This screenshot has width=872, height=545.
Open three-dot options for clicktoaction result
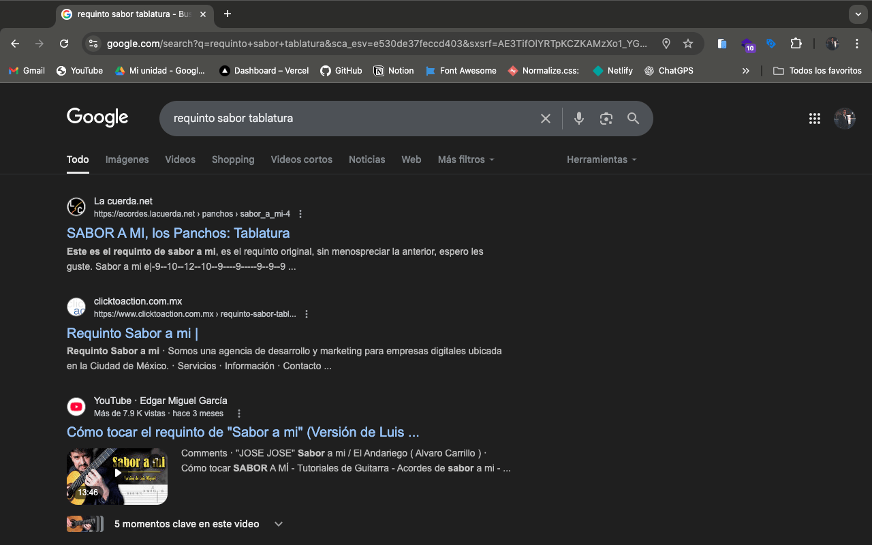[x=307, y=314]
